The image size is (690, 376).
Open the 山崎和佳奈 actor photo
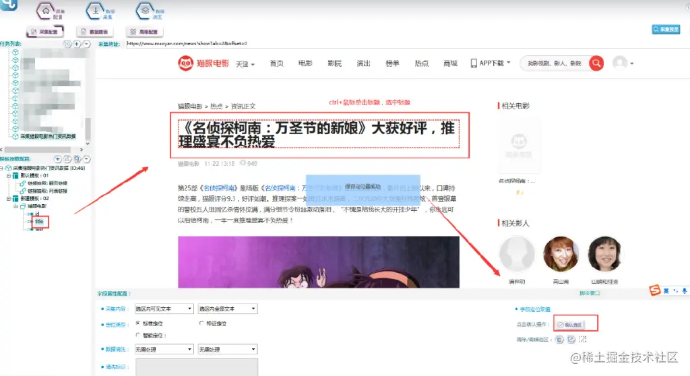click(604, 254)
